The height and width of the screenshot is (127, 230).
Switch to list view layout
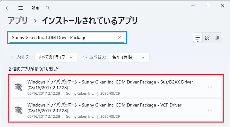198,38
